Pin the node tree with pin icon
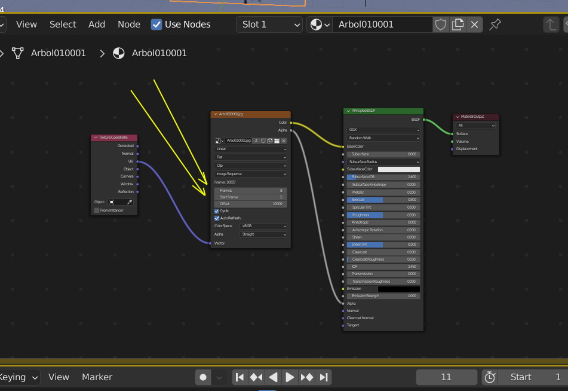The height and width of the screenshot is (391, 568). (495, 25)
